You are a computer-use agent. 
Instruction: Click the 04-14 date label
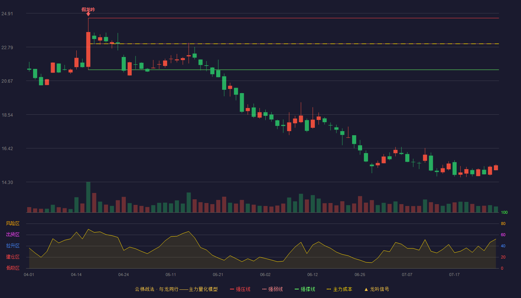[76, 275]
